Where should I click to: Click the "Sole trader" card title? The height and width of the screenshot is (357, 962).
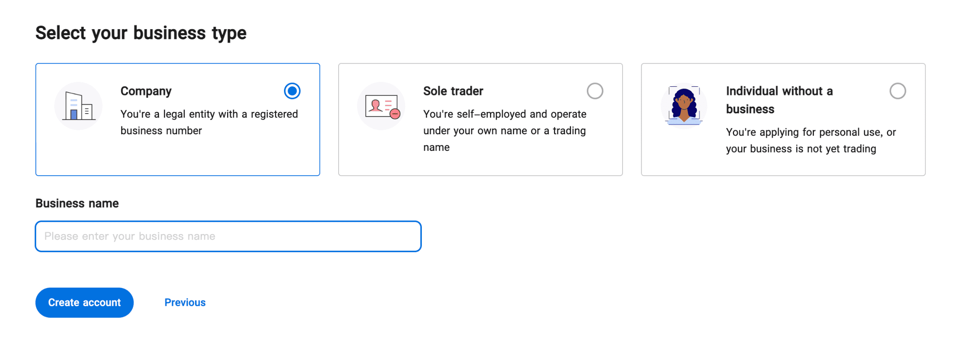pyautogui.click(x=453, y=91)
